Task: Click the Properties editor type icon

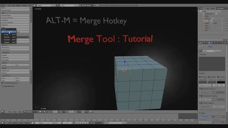Action: point(201,43)
